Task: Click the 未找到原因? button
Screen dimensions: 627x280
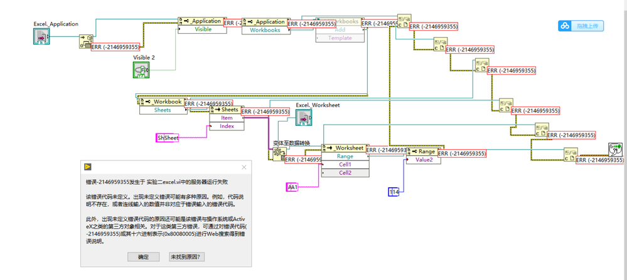Action: pyautogui.click(x=188, y=257)
